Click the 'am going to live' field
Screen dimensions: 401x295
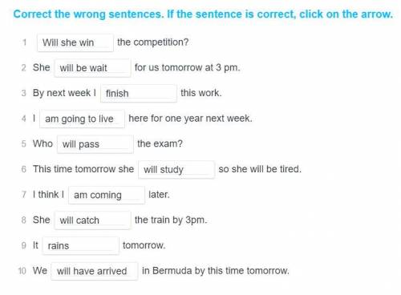pos(82,119)
